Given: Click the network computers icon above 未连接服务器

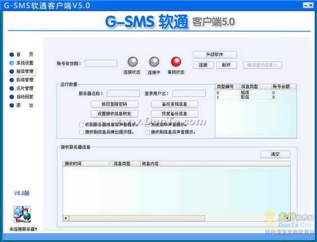Looking at the screenshot, I should point(22,214).
